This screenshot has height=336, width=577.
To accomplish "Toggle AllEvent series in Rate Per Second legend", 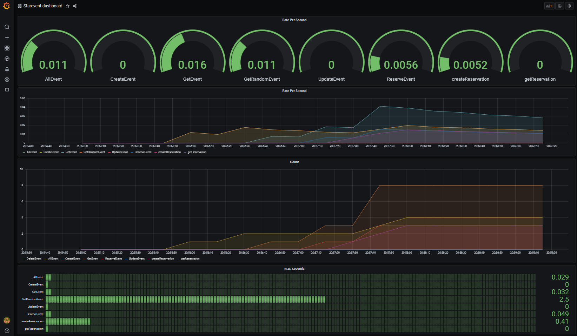I will point(32,152).
